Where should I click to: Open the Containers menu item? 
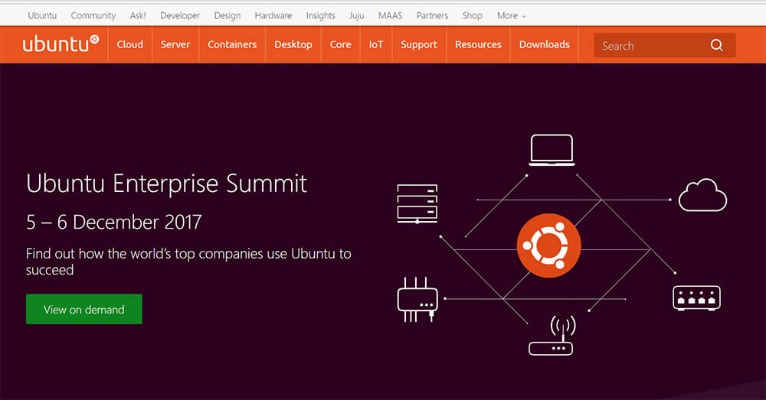[x=232, y=44]
